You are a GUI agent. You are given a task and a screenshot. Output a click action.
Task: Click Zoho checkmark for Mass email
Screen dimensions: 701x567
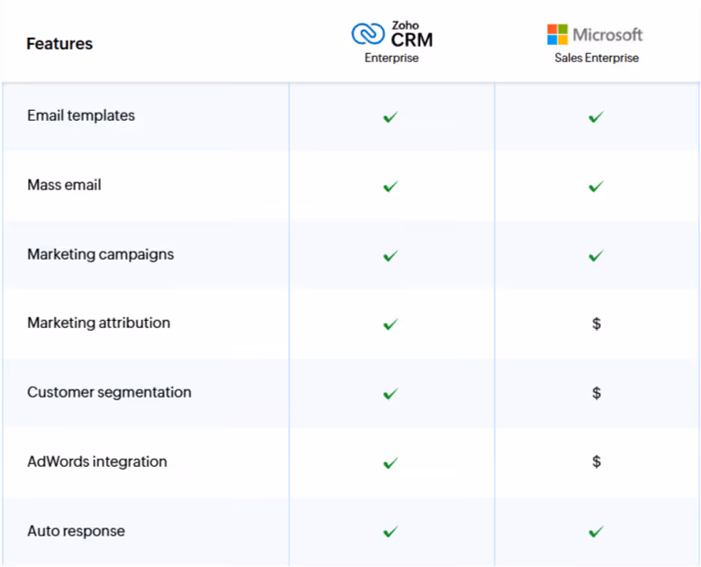click(x=391, y=186)
